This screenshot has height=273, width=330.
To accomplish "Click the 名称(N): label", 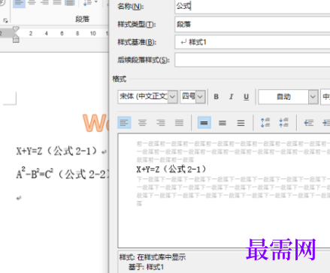I will click(131, 7).
